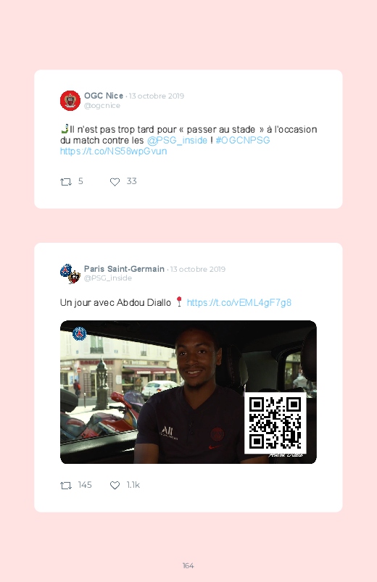Image resolution: width=377 pixels, height=582 pixels.
Task: Click the Paris Saint-Germain profile avatar
Action: (70, 273)
